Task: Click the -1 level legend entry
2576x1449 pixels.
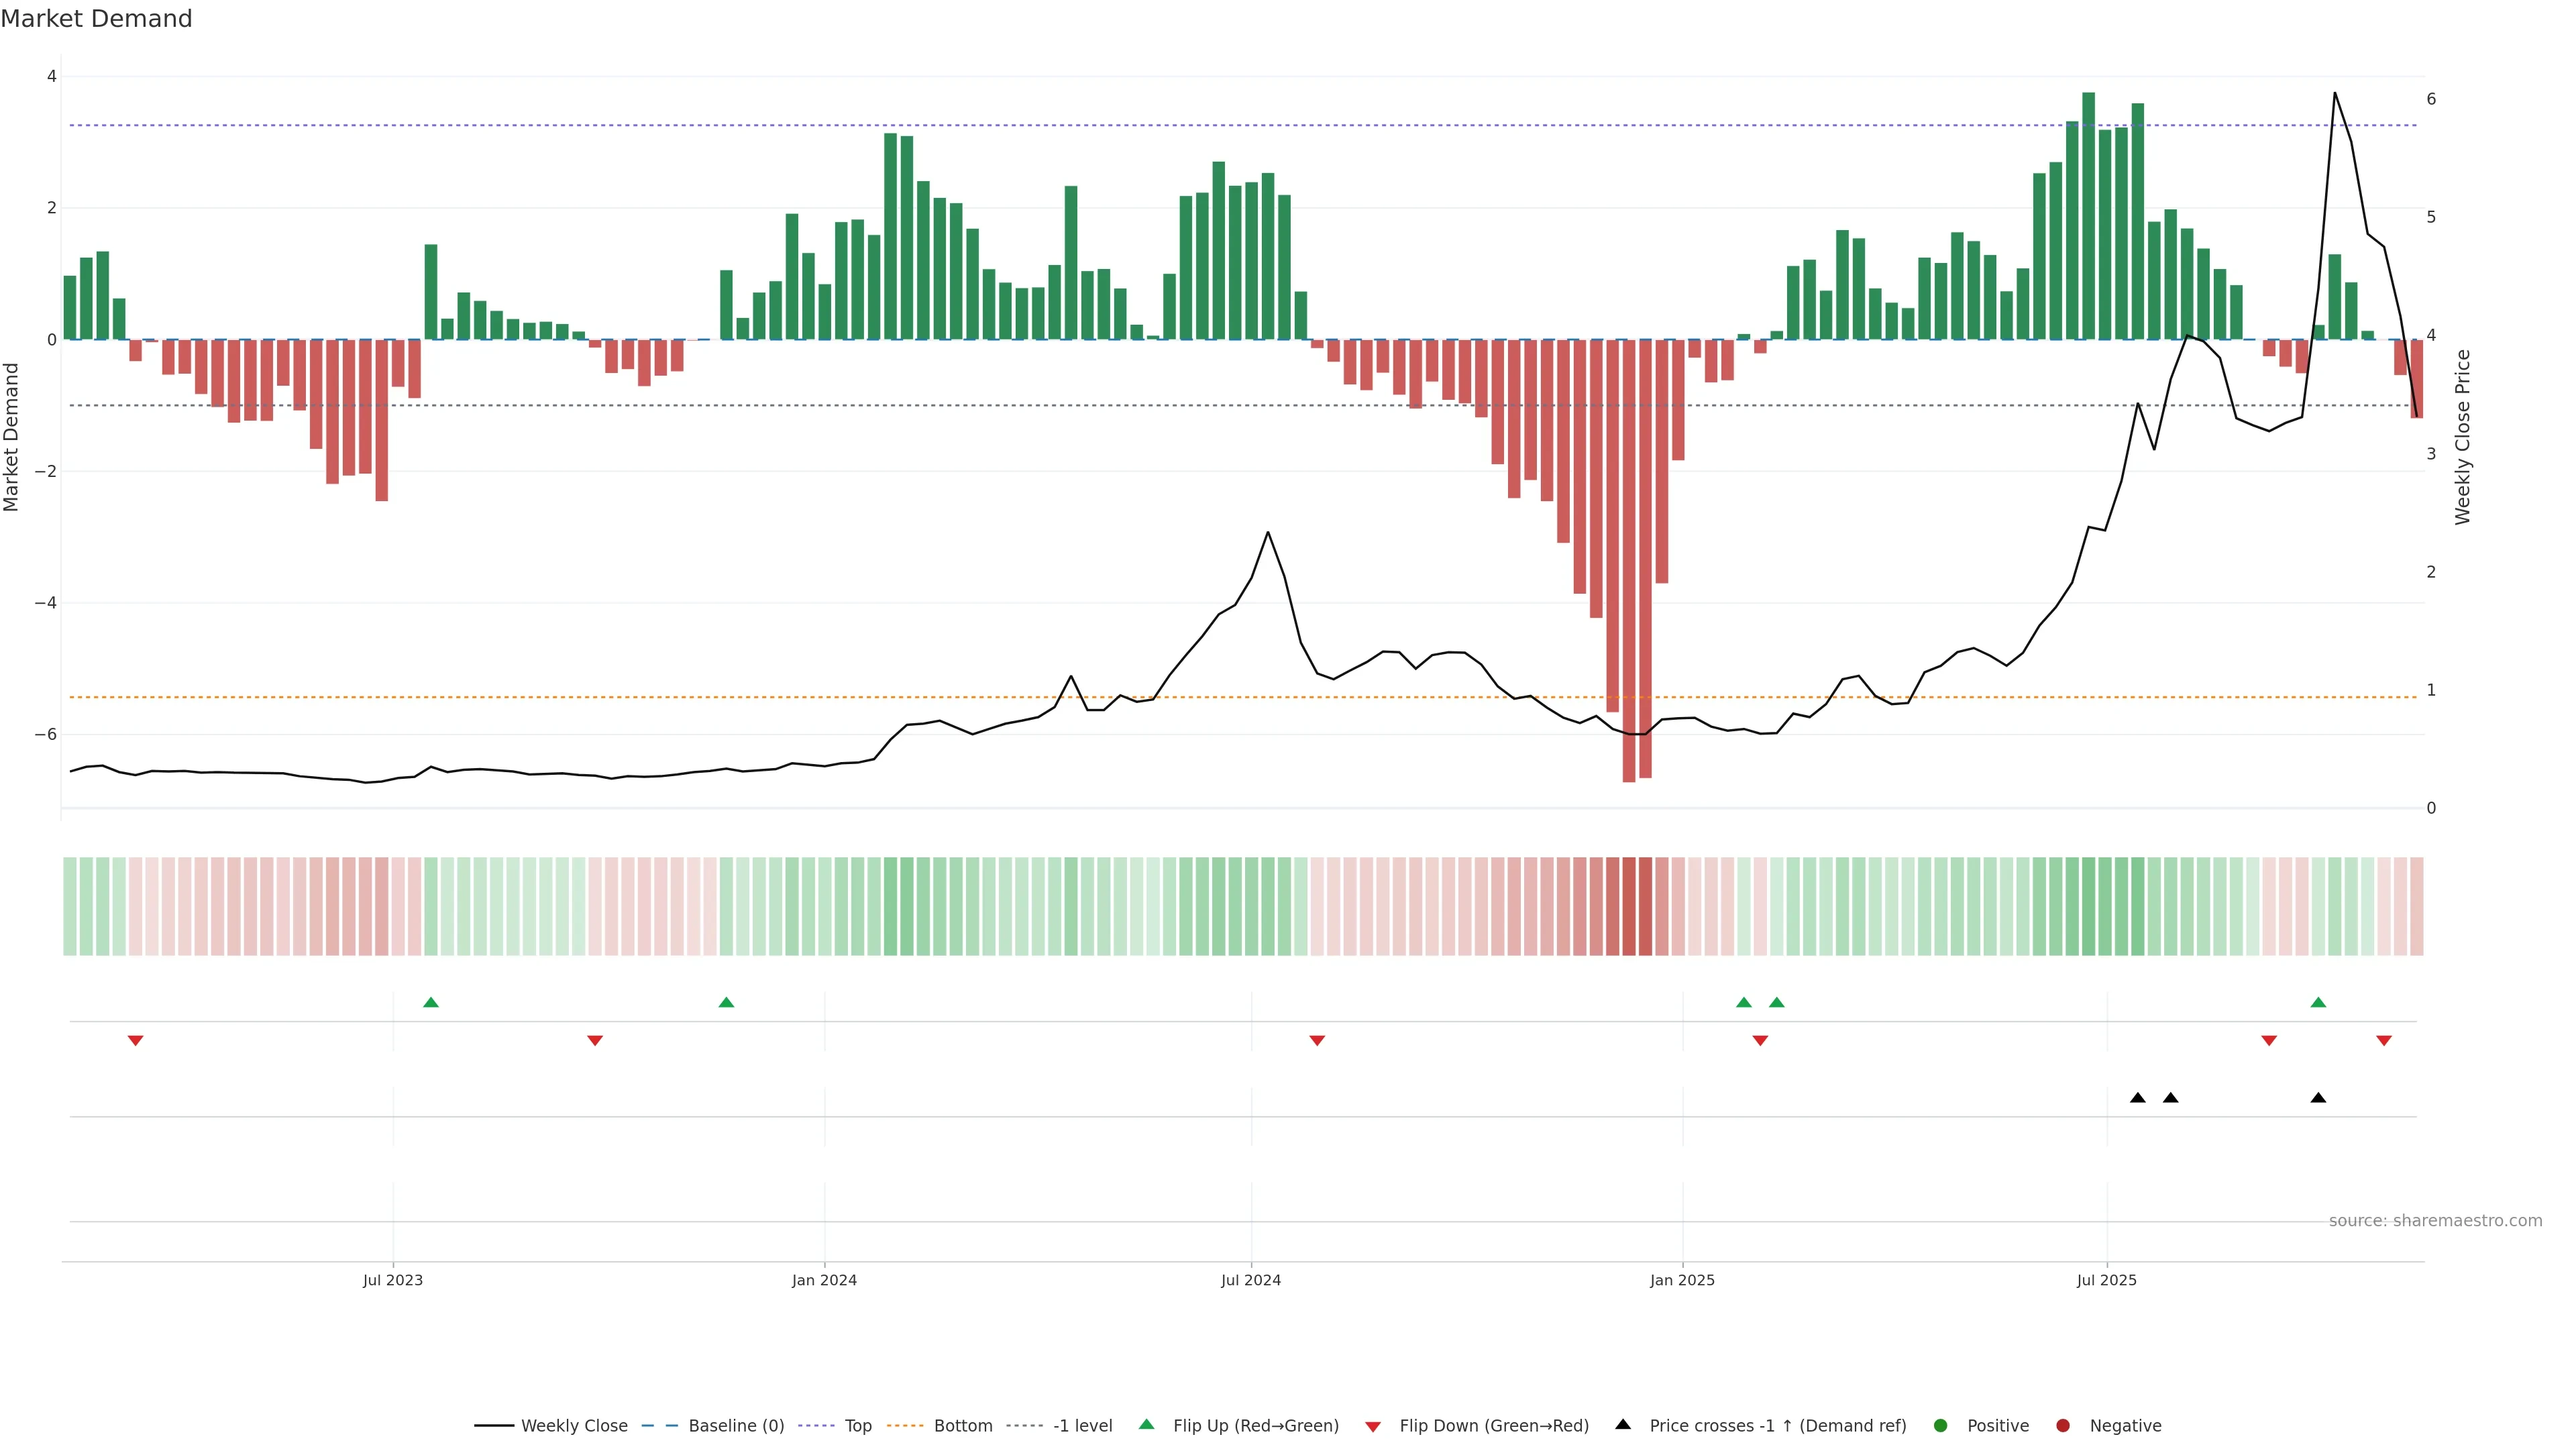Action: [1082, 1426]
